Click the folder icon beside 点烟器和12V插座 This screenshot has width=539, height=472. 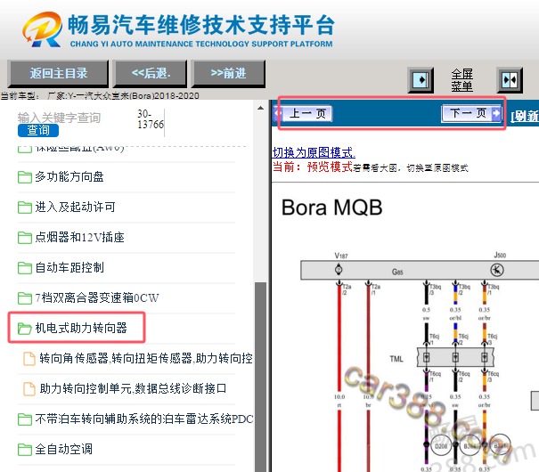25,238
